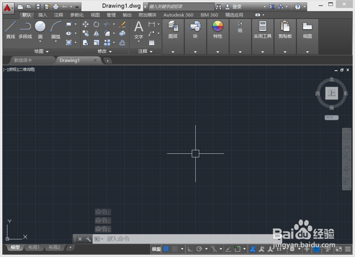Open the 布局1 layout tab
355x257 pixels.
point(34,247)
